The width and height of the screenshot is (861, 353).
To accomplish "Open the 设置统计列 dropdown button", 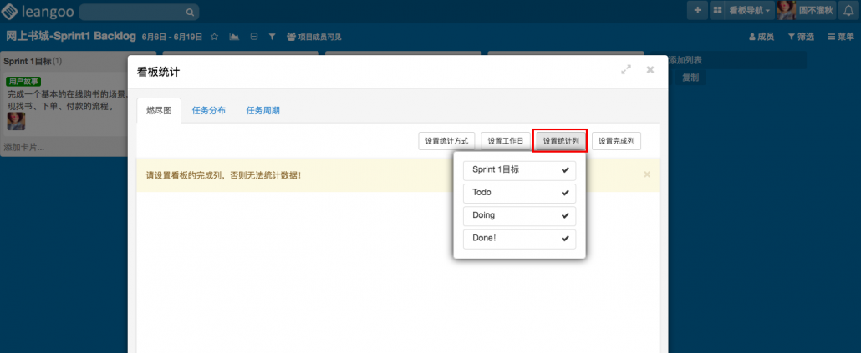I will (x=560, y=141).
